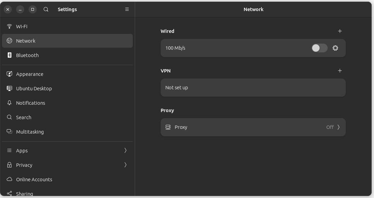Viewport: 374px width, 198px height.
Task: Click the Privacy lock icon in sidebar
Action: point(9,165)
